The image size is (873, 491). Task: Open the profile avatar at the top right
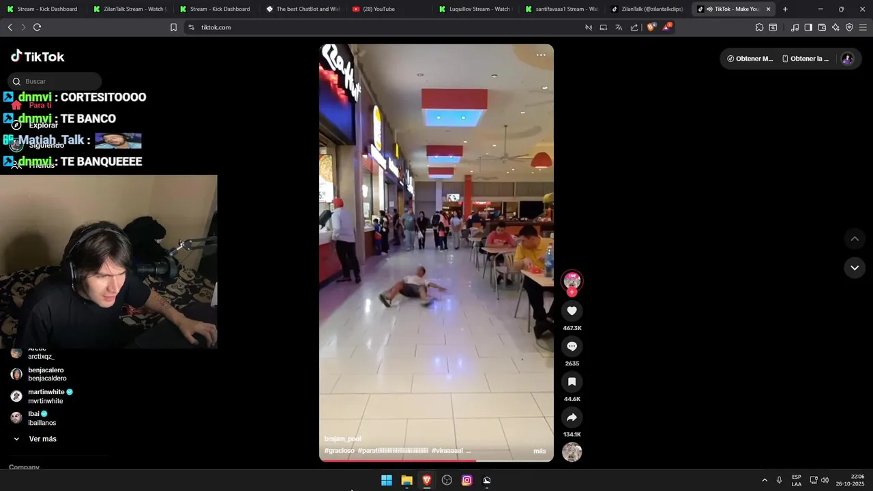(847, 59)
